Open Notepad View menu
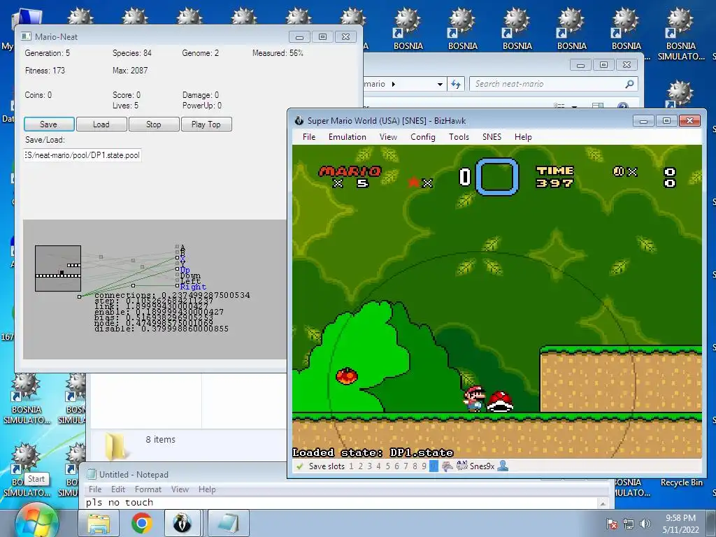This screenshot has height=537, width=716. click(x=180, y=489)
